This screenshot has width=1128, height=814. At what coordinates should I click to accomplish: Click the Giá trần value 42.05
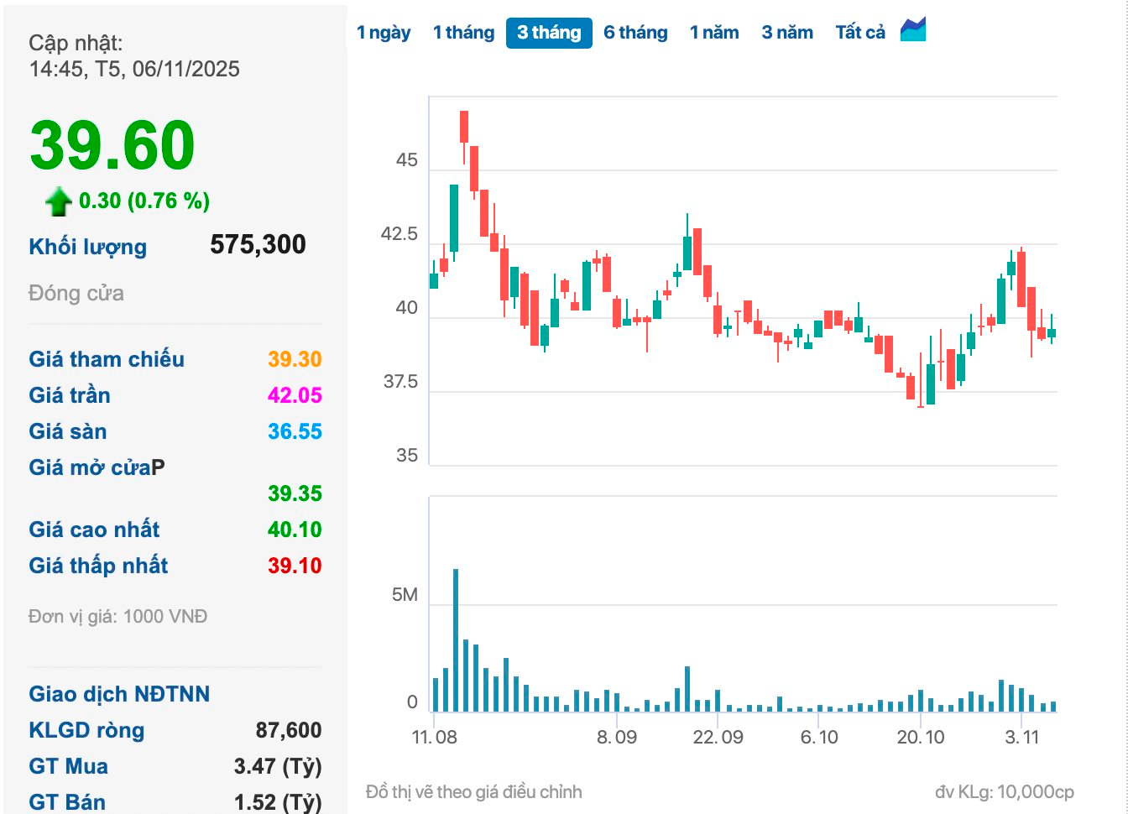pyautogui.click(x=295, y=395)
